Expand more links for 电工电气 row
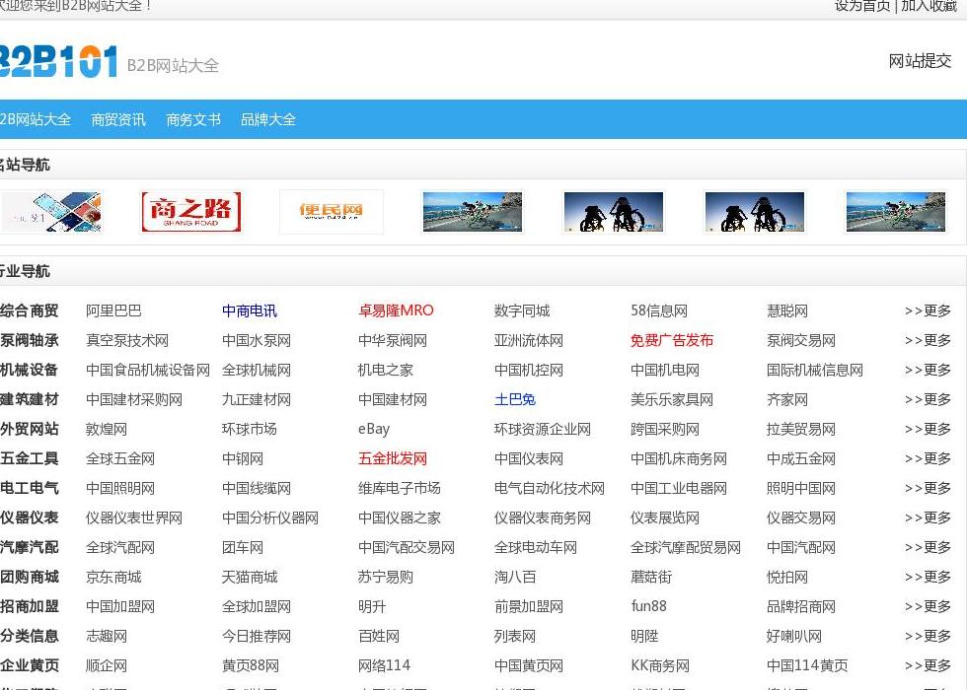 pos(928,488)
